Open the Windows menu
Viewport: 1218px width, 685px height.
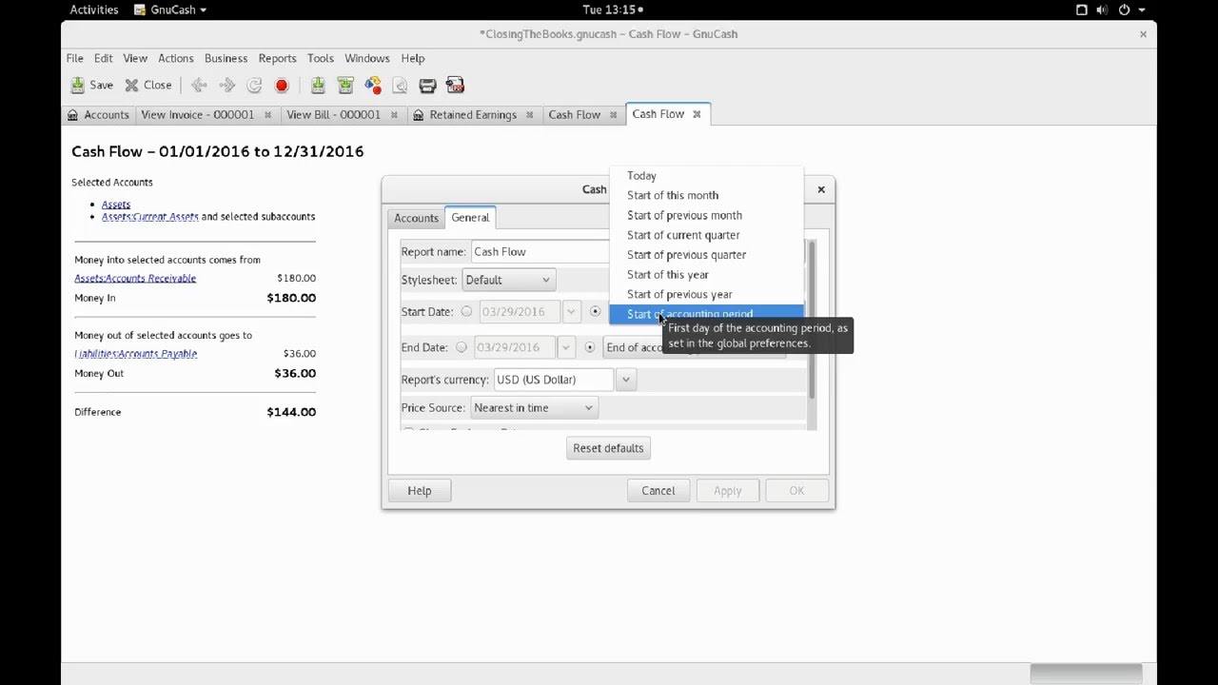coord(366,58)
